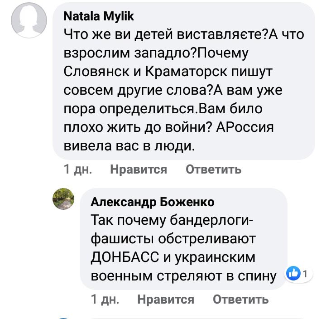
Task: Click the Александр Боженко name link
Action: [x=153, y=202]
